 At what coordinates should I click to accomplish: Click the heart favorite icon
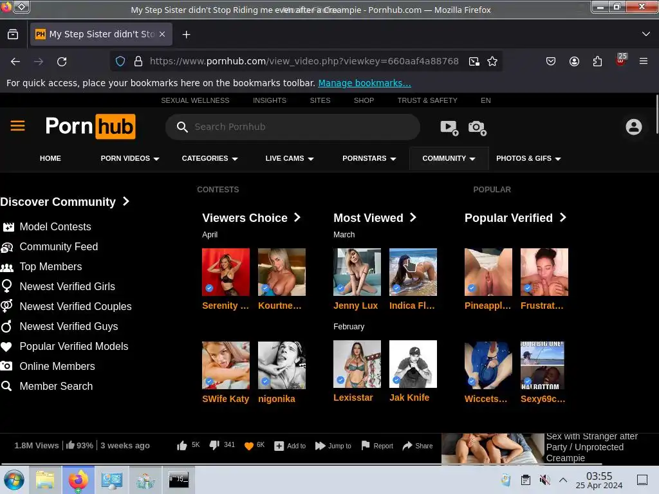coord(249,446)
